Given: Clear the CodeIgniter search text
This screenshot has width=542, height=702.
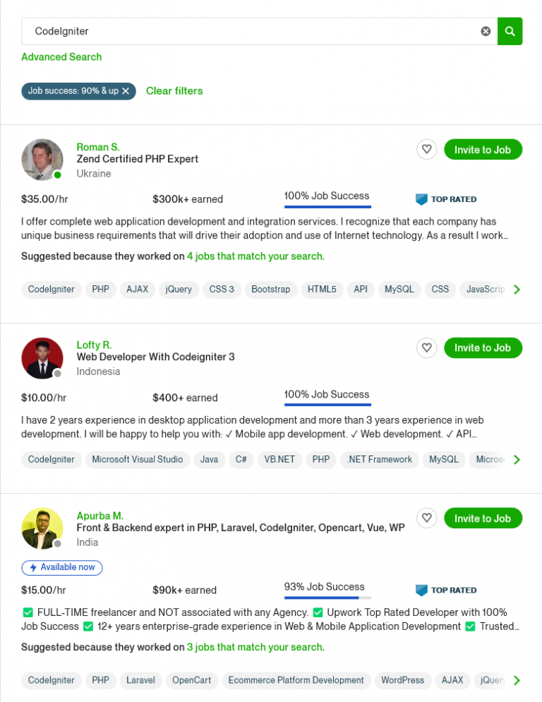Looking at the screenshot, I should point(486,31).
